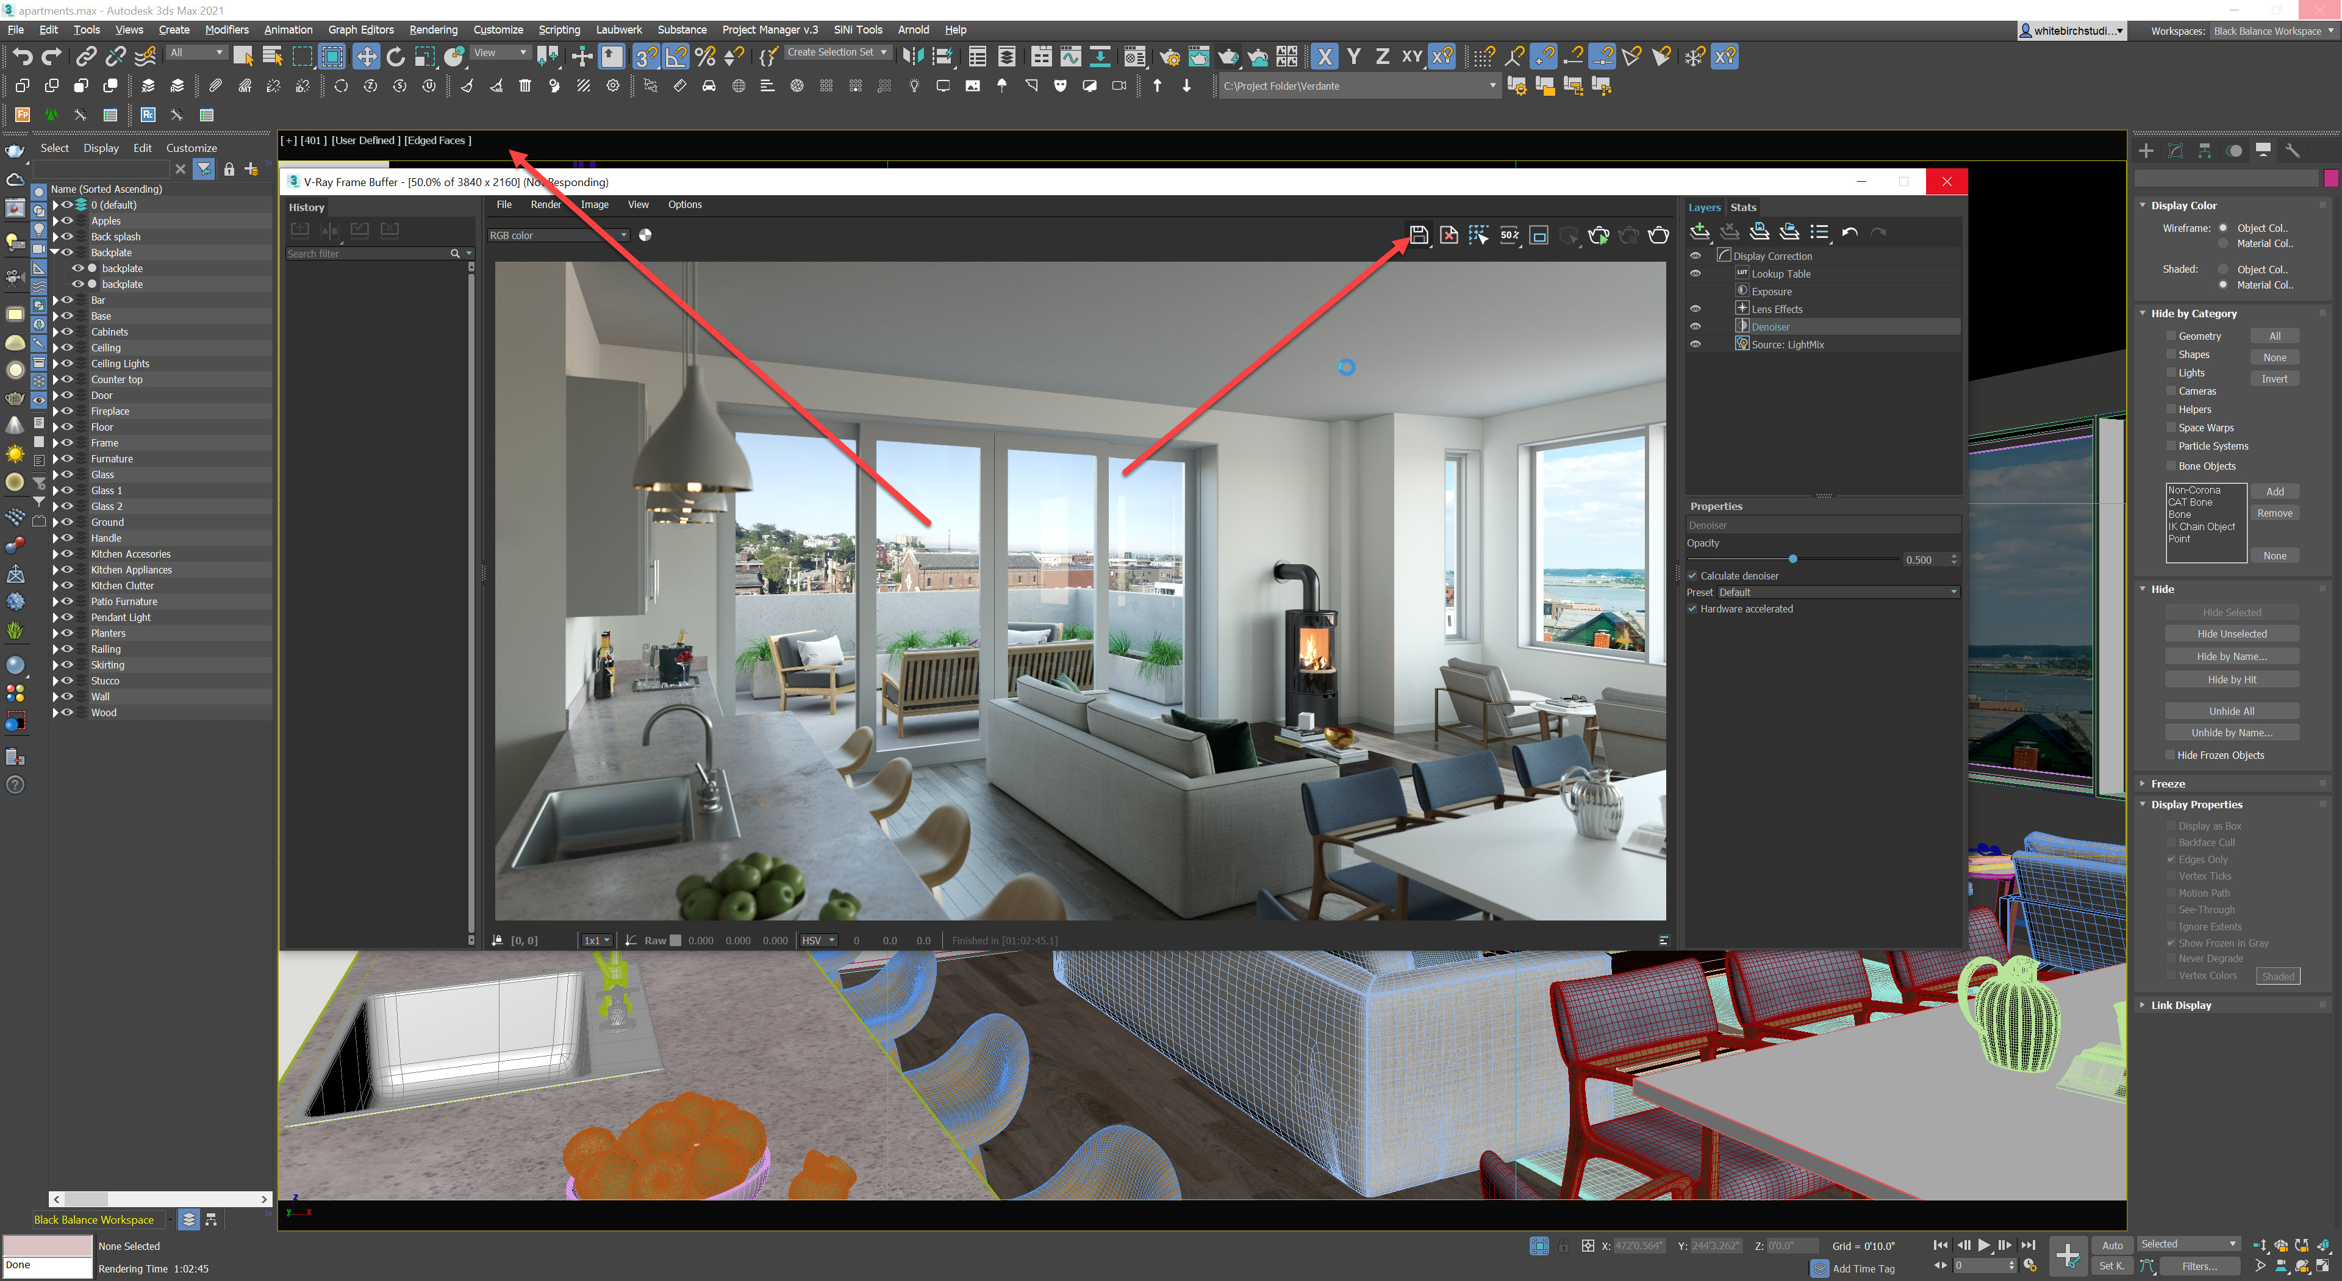Screen dimensions: 2342x1281
Task: Select the Select and Move tool
Action: click(x=365, y=56)
